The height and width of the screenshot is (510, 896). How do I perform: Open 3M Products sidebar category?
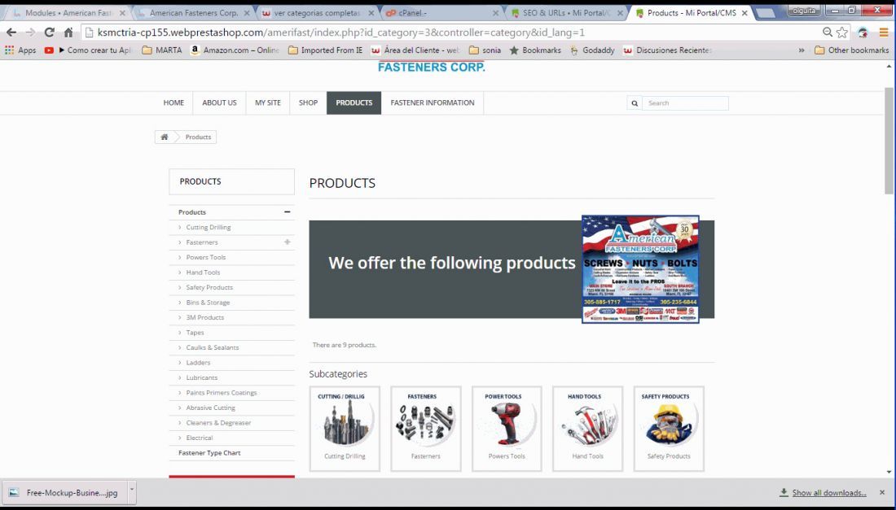coord(204,317)
